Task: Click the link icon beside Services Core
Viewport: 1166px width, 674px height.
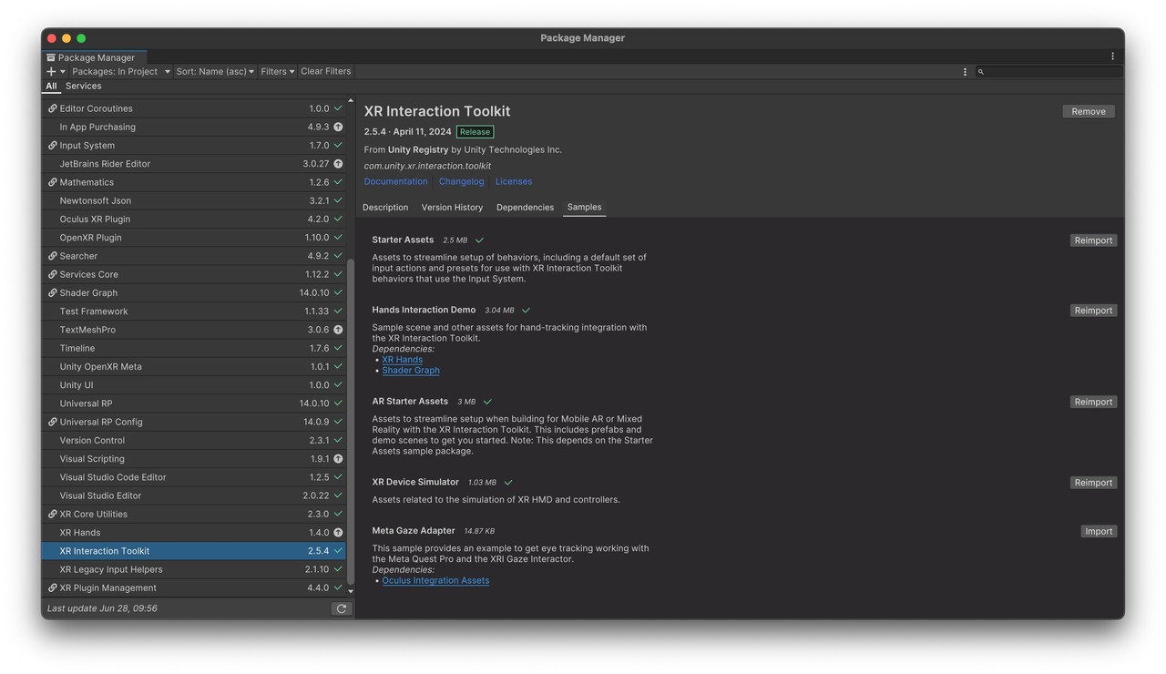Action: pyautogui.click(x=52, y=274)
